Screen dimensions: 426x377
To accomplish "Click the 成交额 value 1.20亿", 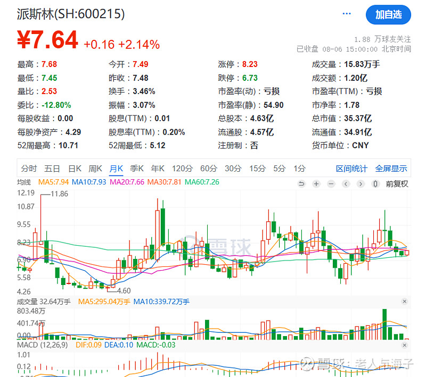I will [356, 78].
